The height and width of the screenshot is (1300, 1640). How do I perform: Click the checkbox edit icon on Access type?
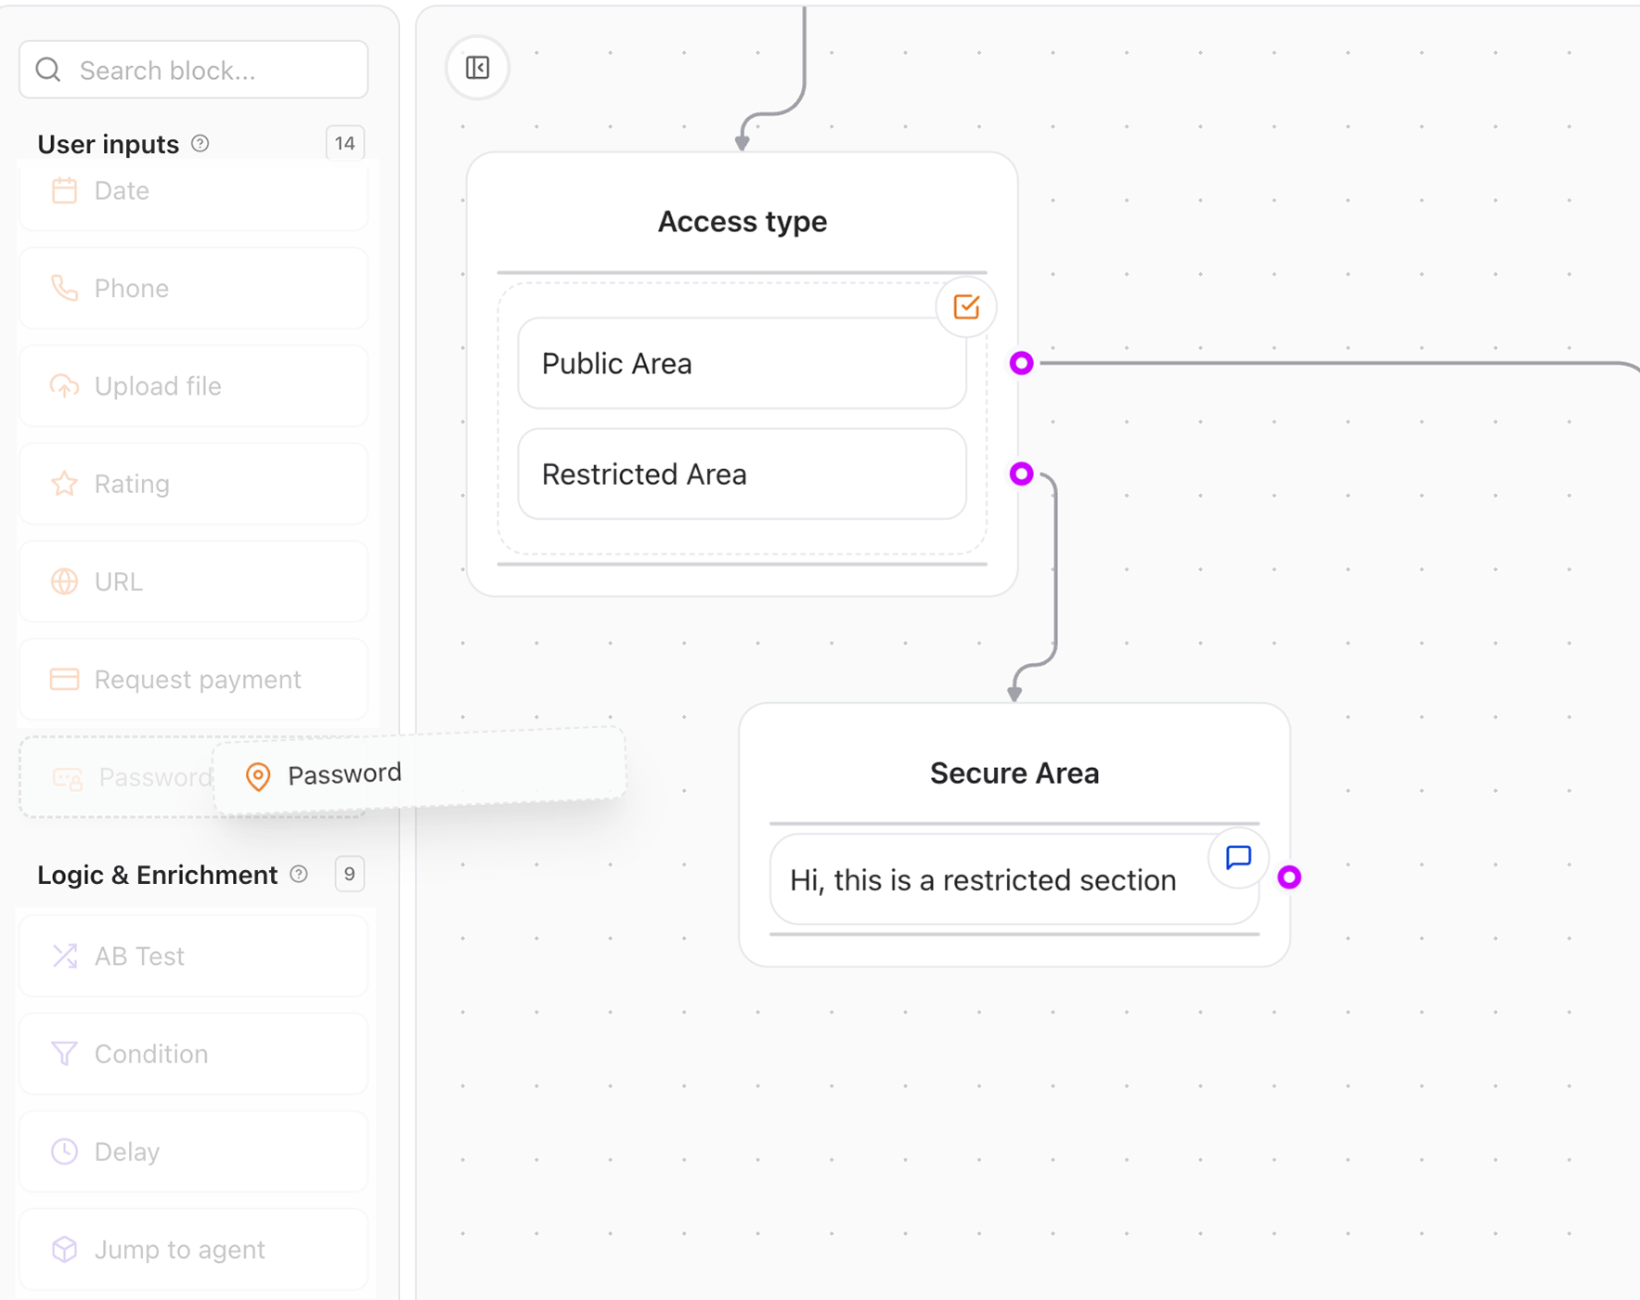click(x=965, y=306)
